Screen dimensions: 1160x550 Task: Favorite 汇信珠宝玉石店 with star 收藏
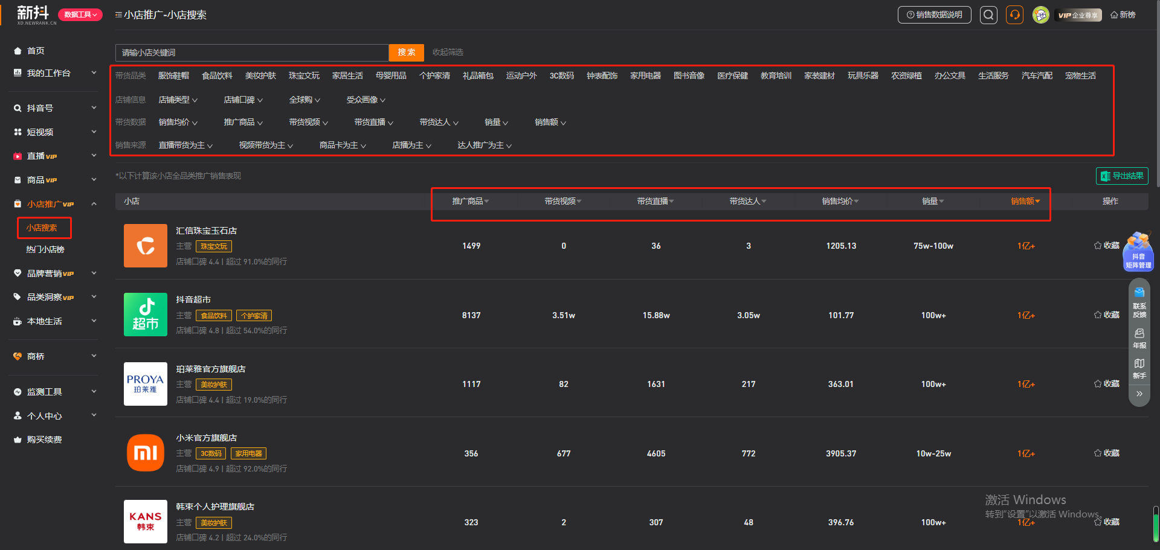pyautogui.click(x=1107, y=245)
